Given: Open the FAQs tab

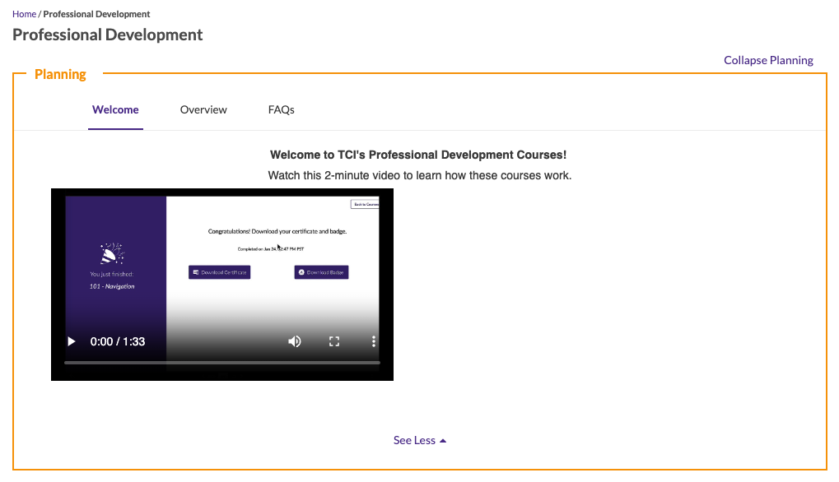Looking at the screenshot, I should click(282, 109).
